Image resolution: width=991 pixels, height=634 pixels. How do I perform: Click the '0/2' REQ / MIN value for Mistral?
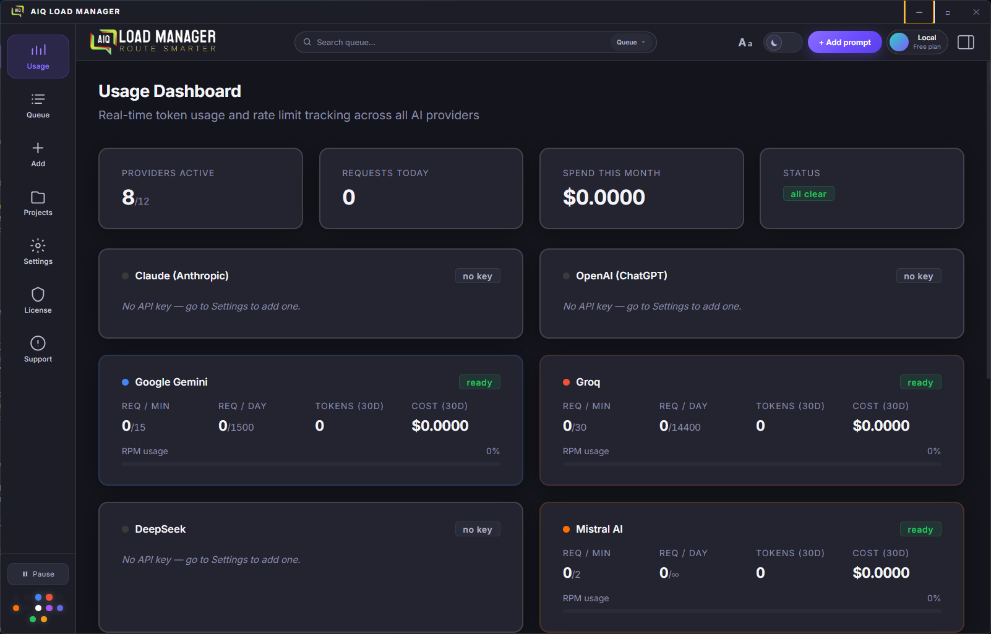[x=572, y=573]
